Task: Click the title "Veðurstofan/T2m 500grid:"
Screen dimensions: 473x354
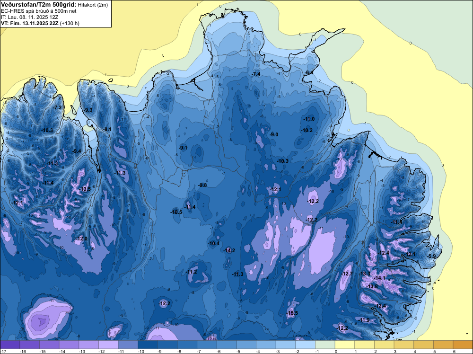Action: click(39, 4)
